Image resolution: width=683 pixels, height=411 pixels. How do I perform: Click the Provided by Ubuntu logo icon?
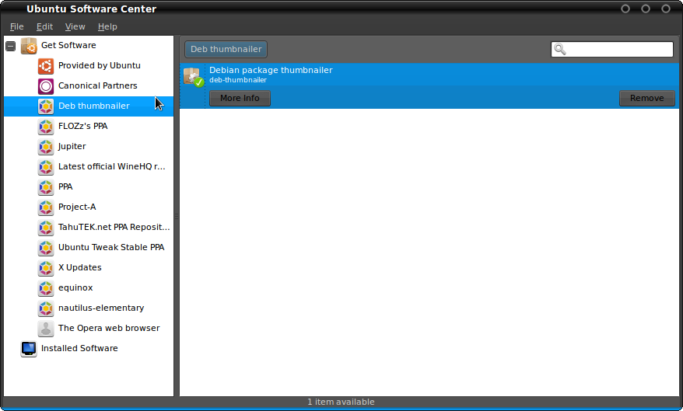46,66
